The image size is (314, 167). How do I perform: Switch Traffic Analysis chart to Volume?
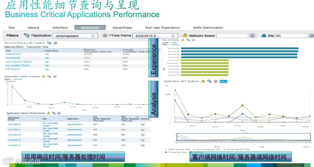click(x=18, y=79)
